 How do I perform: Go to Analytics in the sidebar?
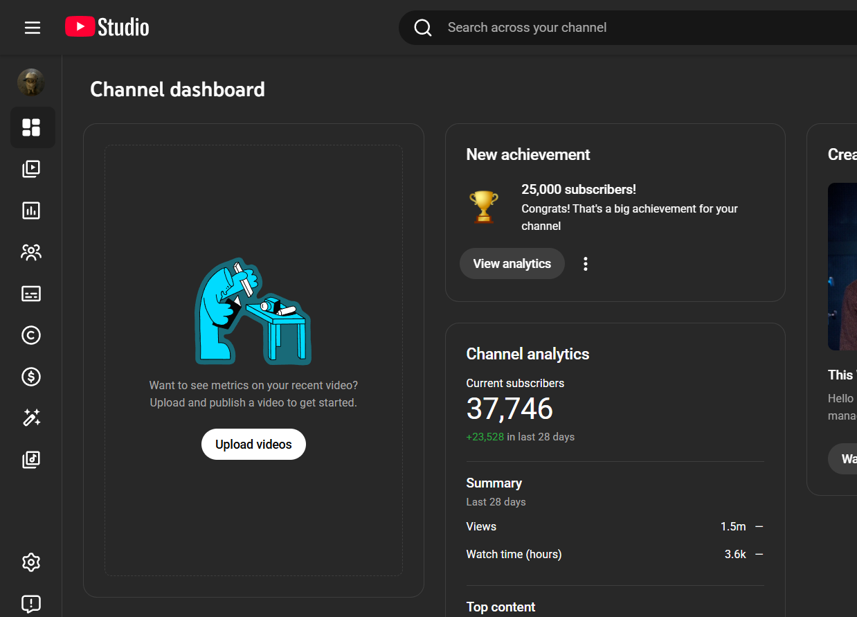pyautogui.click(x=31, y=211)
